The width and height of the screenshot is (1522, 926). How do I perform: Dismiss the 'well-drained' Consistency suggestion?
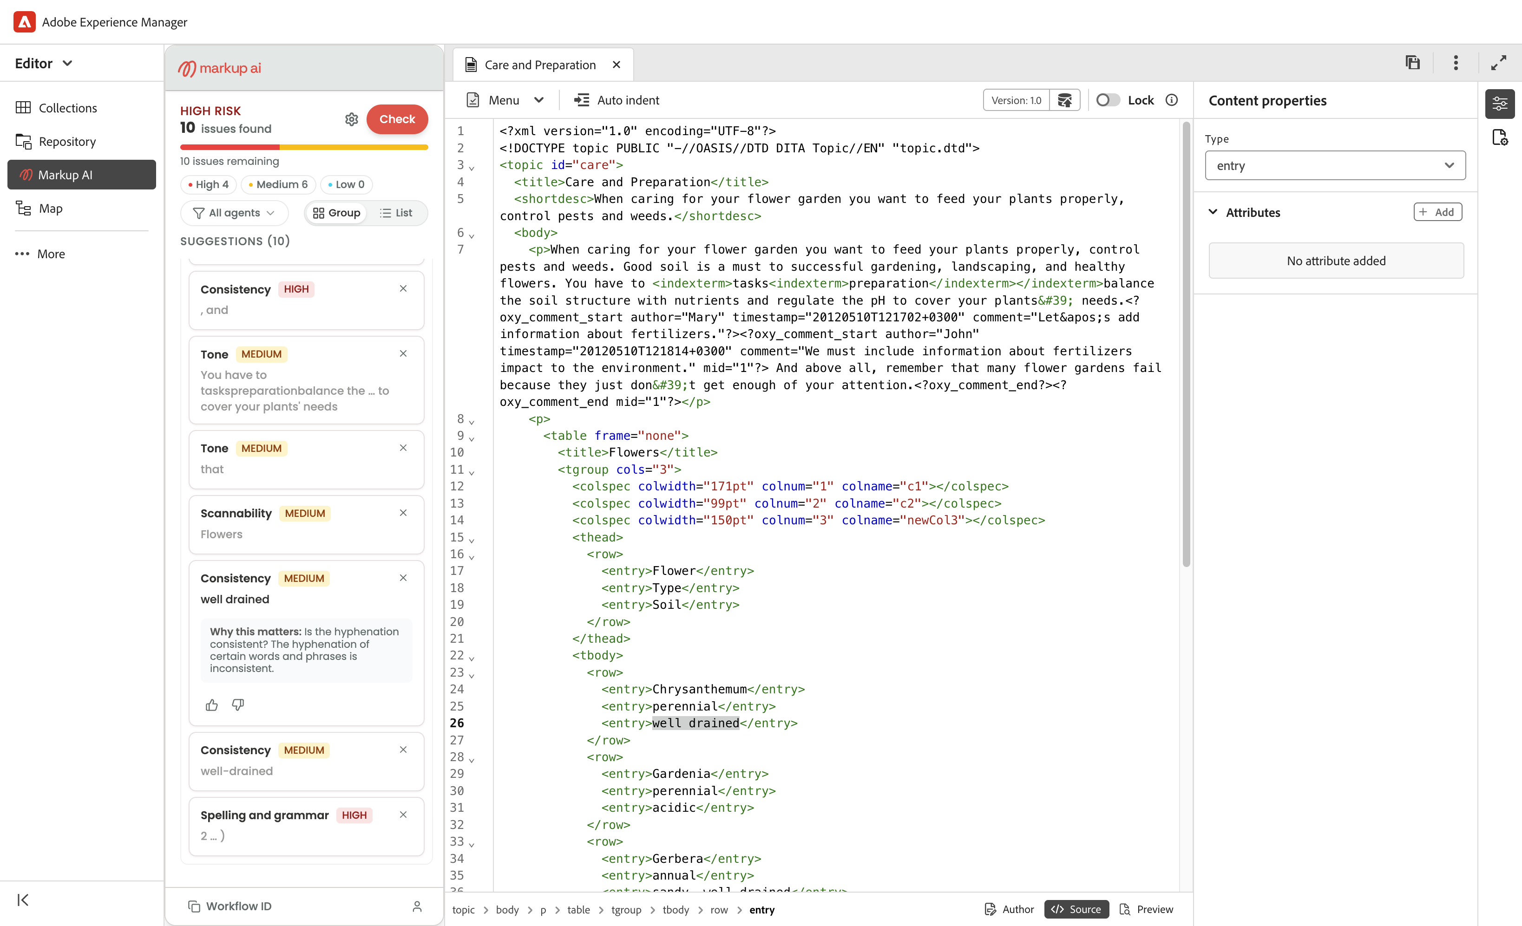click(x=403, y=750)
